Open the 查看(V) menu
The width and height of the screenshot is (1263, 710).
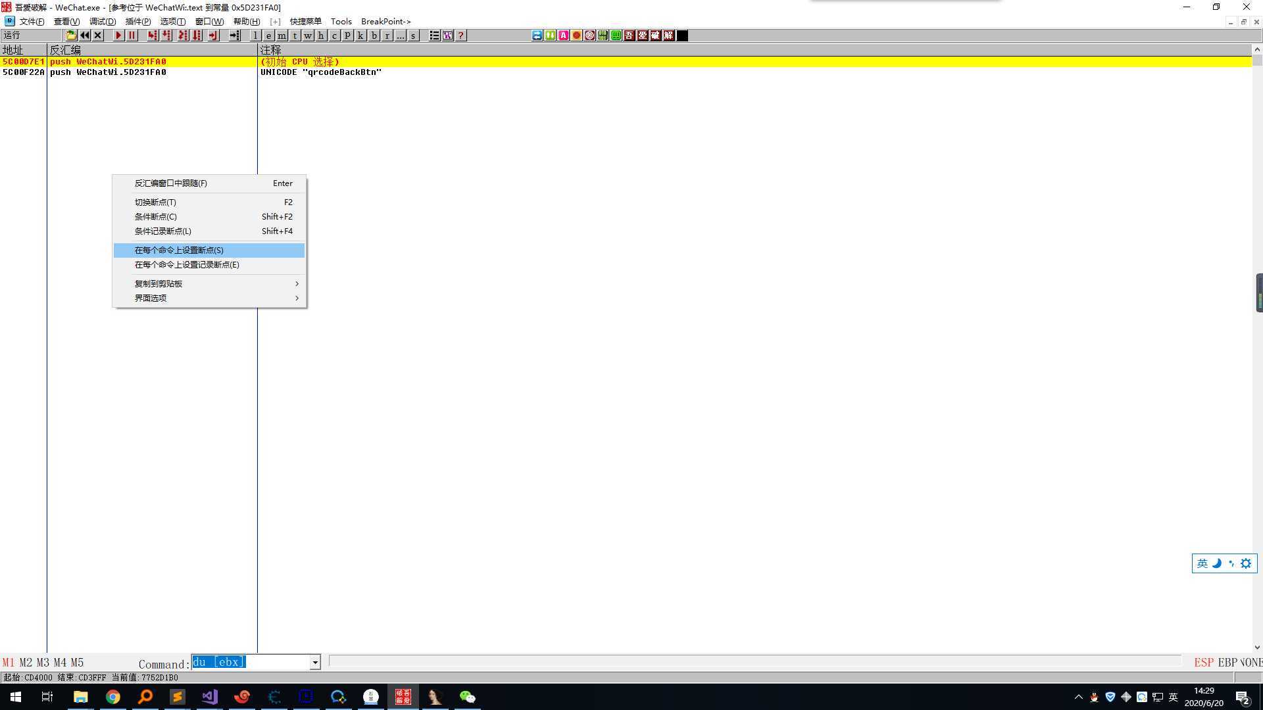click(x=66, y=22)
